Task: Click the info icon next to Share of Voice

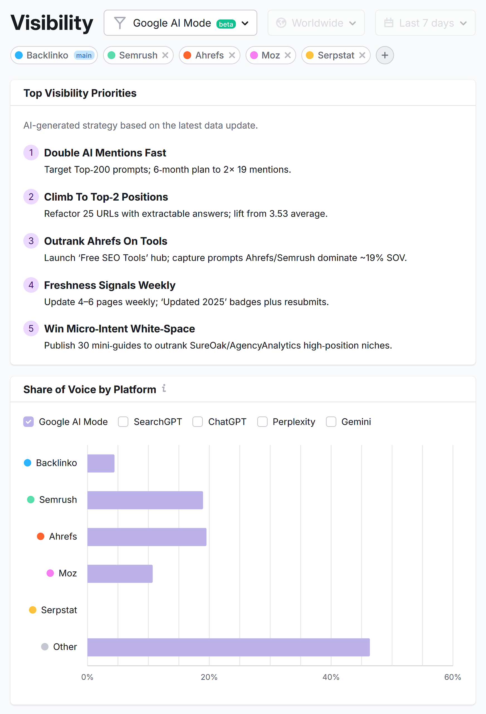Action: click(164, 389)
